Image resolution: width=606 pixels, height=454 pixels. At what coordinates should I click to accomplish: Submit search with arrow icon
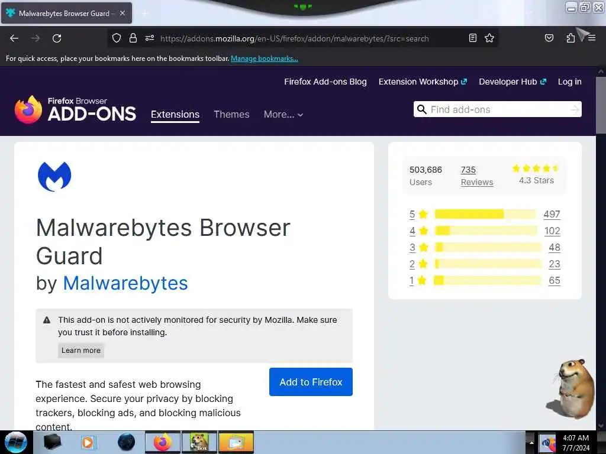(575, 109)
